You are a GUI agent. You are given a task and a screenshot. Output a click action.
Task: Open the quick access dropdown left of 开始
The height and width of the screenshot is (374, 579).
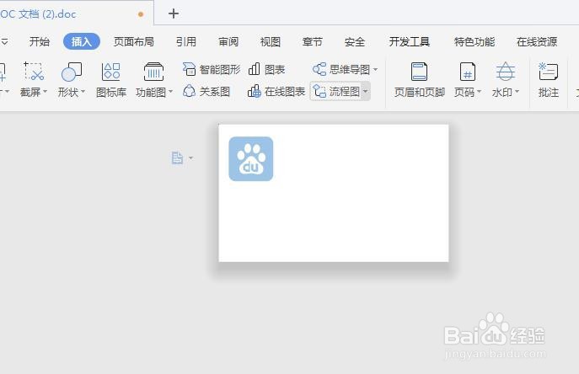tap(4, 42)
